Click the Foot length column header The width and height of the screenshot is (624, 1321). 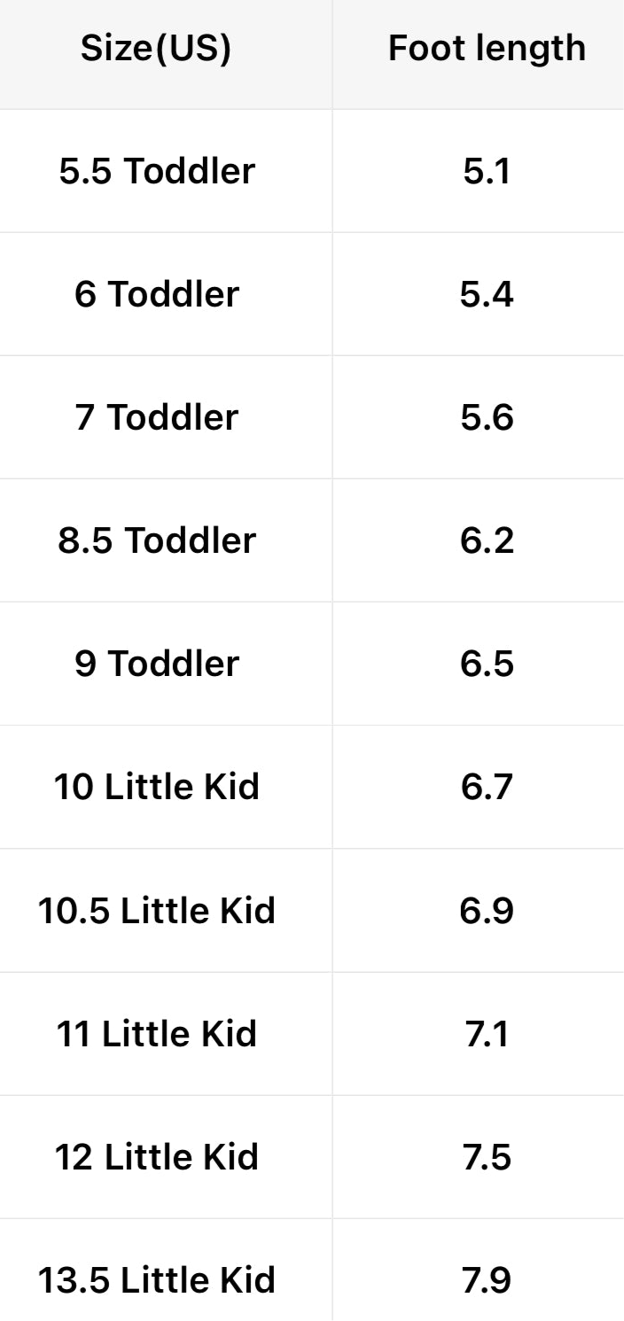coord(487,49)
